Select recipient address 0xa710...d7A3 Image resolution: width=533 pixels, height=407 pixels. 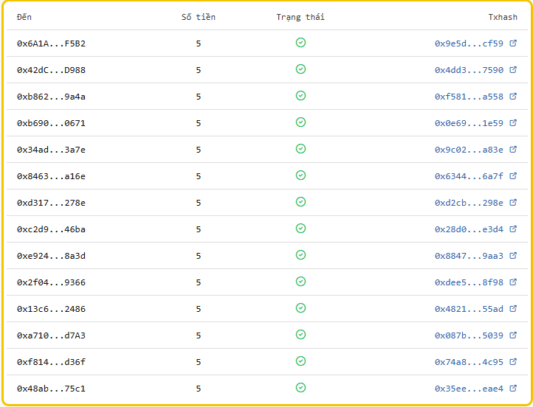point(51,335)
